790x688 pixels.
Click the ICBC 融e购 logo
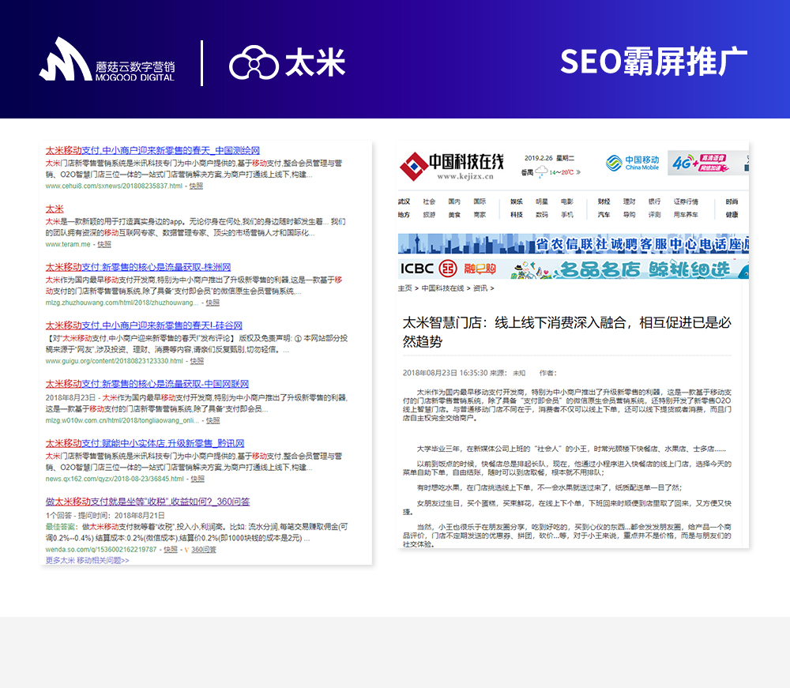click(448, 269)
